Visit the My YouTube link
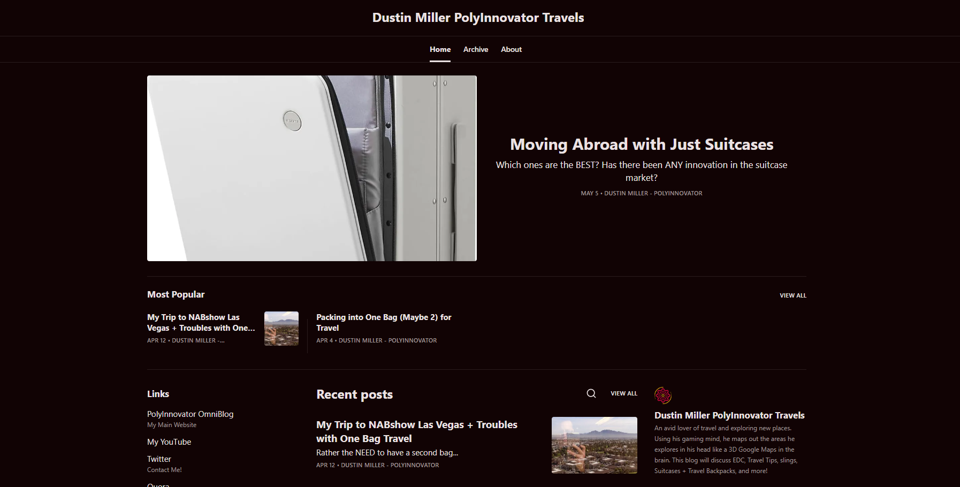This screenshot has height=487, width=960. [x=169, y=442]
